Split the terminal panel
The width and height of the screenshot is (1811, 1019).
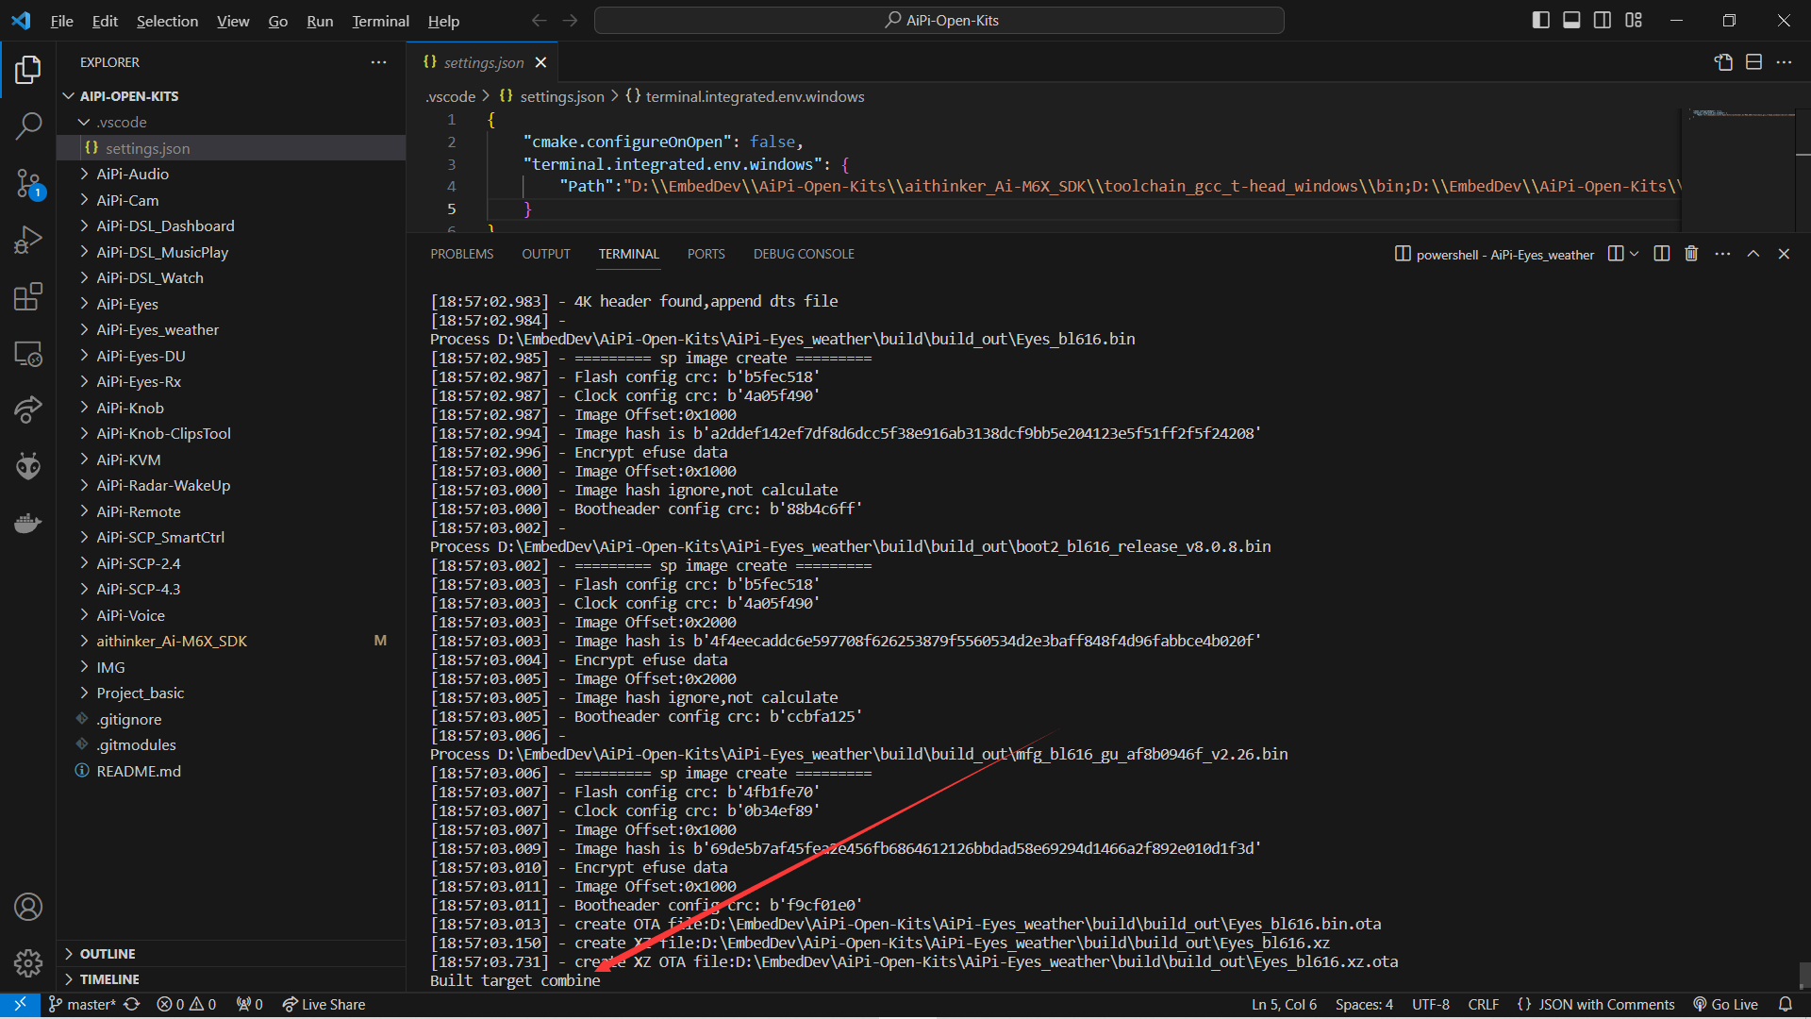tap(1662, 254)
